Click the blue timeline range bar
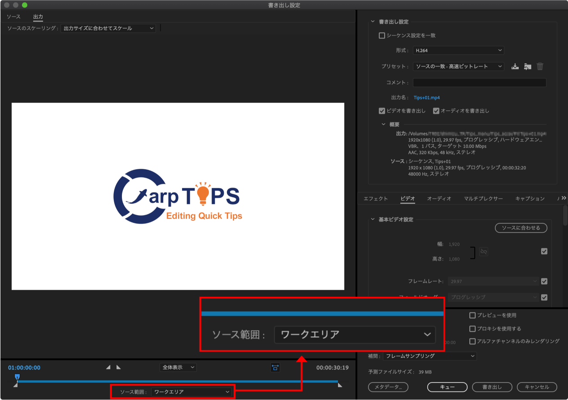Screen dimensions: 568x400 (x=177, y=382)
